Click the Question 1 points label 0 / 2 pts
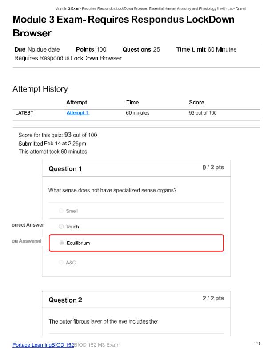The width and height of the screenshot is (272, 352). 213,167
